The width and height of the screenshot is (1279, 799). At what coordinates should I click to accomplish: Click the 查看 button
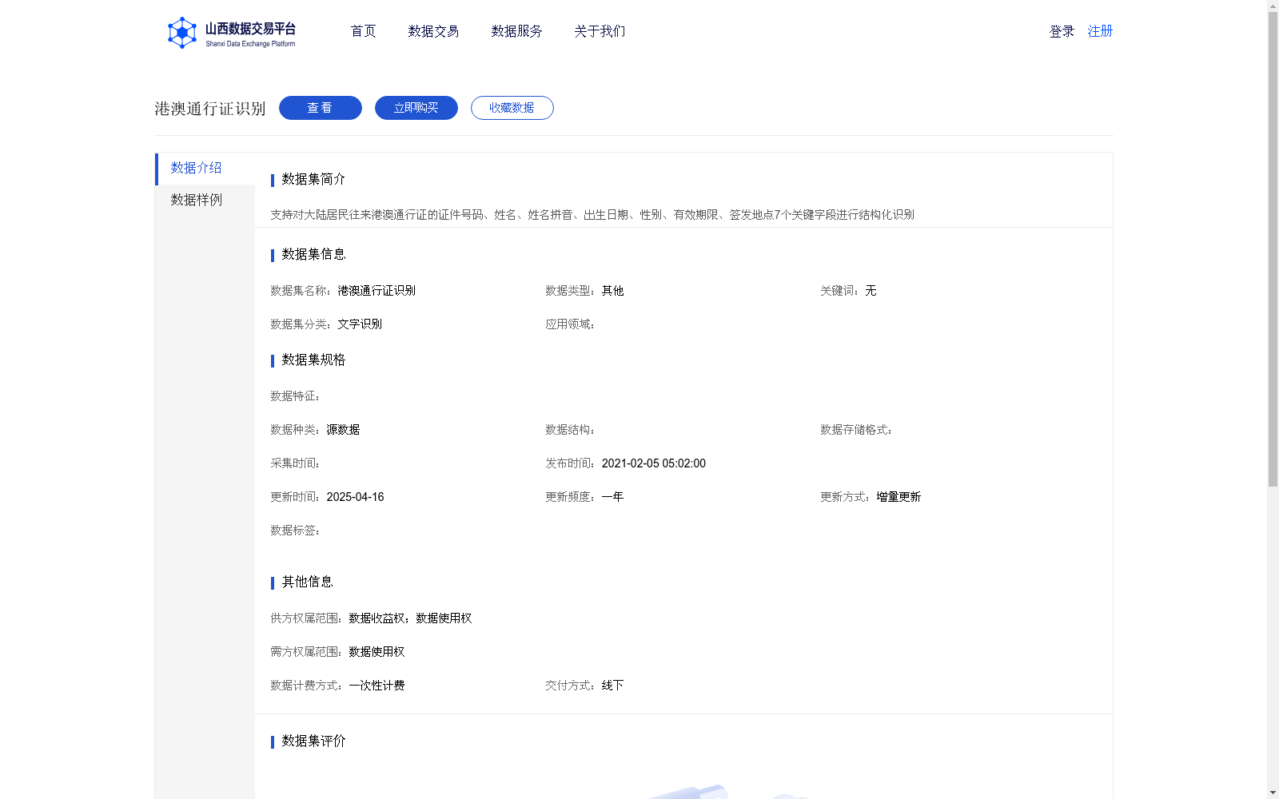(x=320, y=107)
